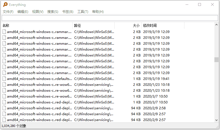
Task: Sort results by the 路径 column header
Action: 93,25
